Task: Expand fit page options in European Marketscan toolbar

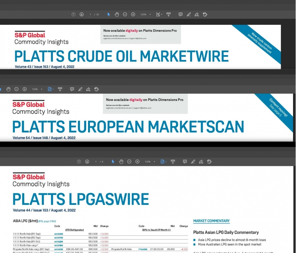Action: [x=51, y=89]
